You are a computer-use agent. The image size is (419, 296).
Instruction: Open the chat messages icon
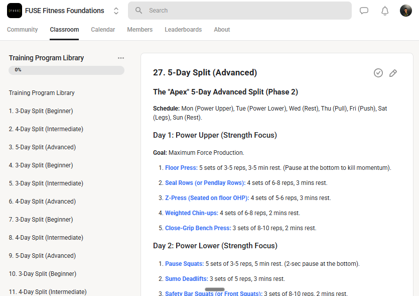364,11
